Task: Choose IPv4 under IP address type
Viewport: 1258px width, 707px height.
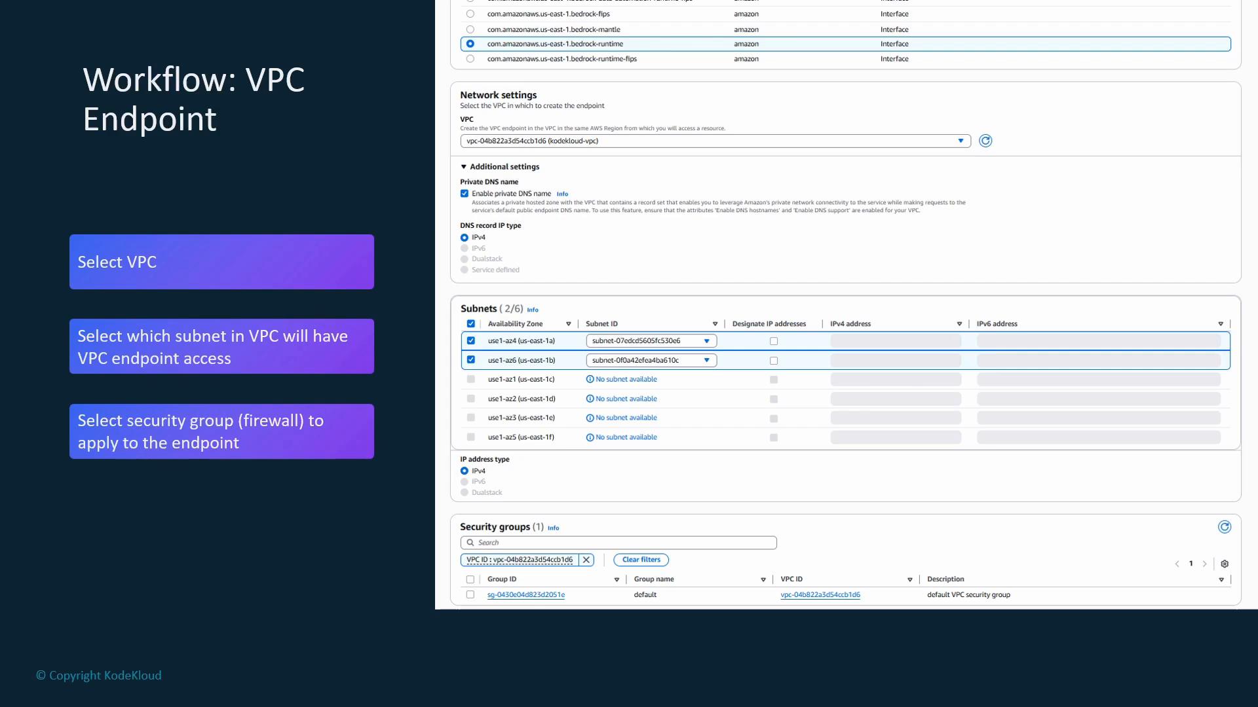Action: 465,471
